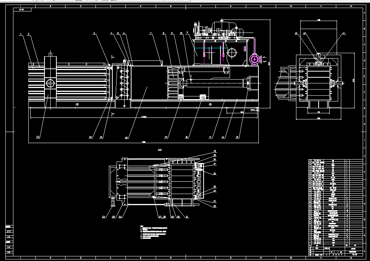
Task: Select part callout number 12 in side view
Action: [296, 33]
